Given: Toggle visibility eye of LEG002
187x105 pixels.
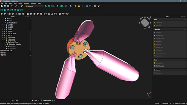Looking at the screenshot, I should pos(4,27).
